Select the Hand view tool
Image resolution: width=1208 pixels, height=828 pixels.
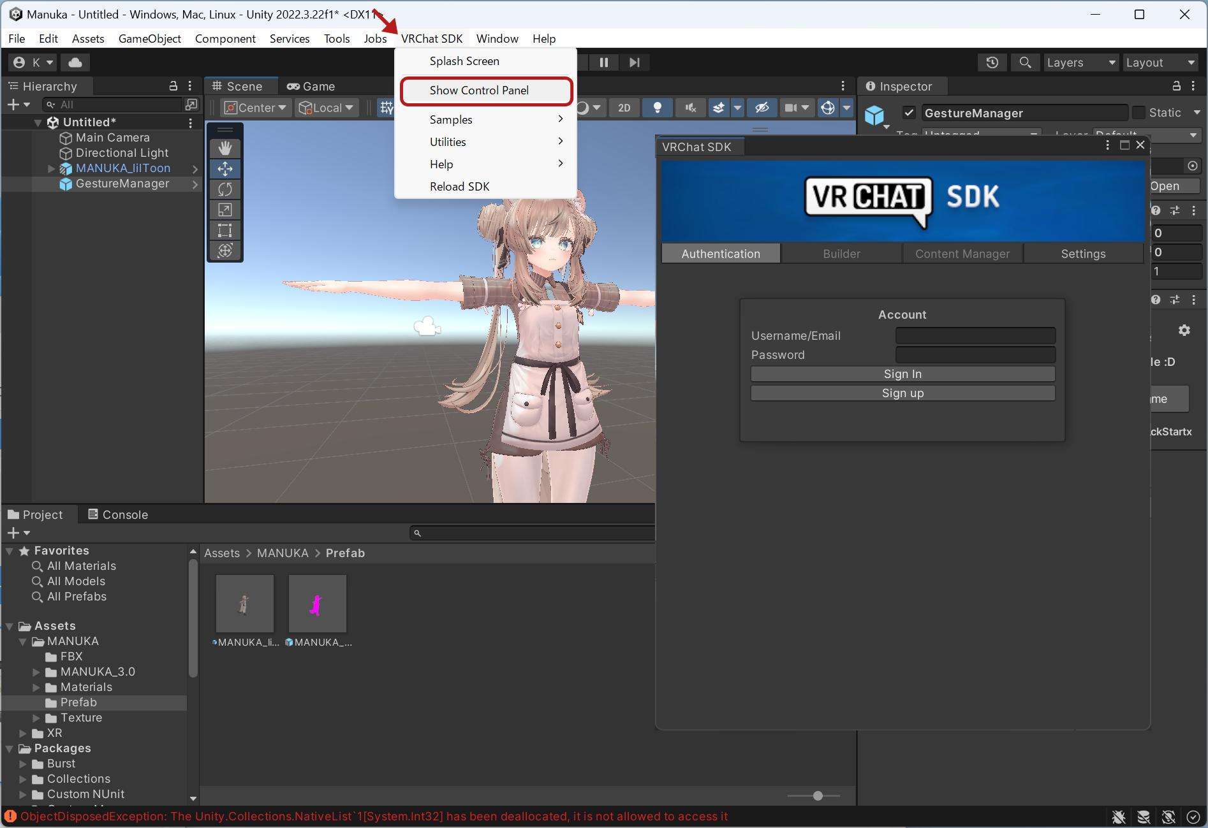point(225,149)
